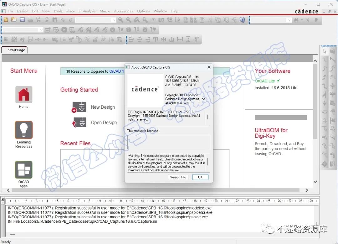This screenshot has height=244, width=338.
Task: Close the About OrCAD Capture CIS dialog
Action: (209, 67)
